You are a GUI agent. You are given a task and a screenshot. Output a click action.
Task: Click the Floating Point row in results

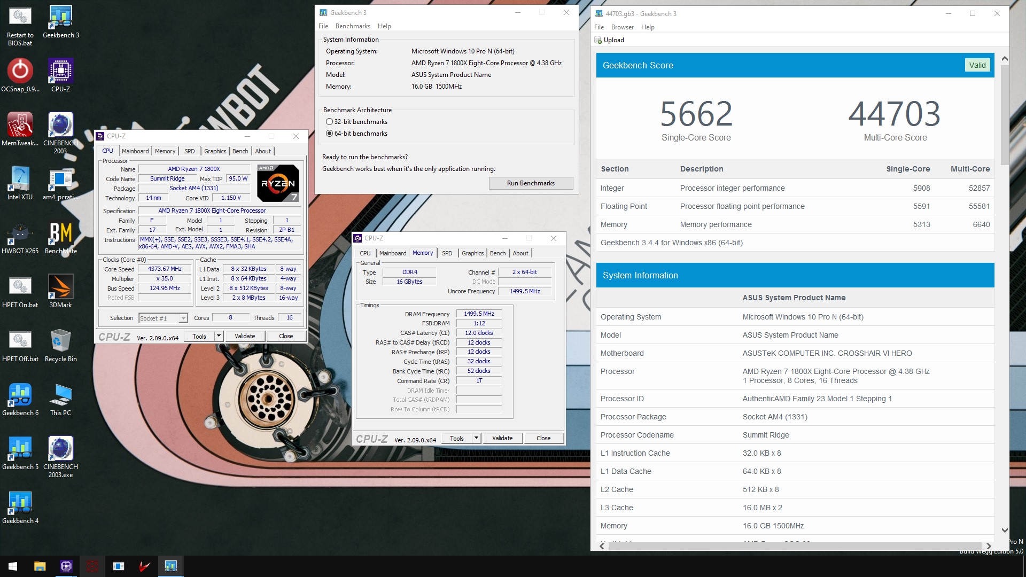tap(795, 206)
